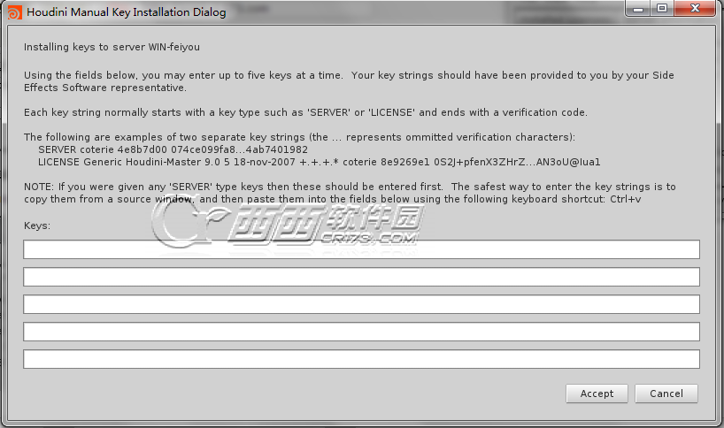Click the Accept button
This screenshot has height=428, width=724.
click(597, 394)
